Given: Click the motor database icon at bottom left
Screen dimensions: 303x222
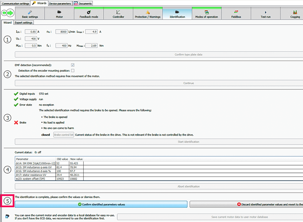Looking at the screenshot, I should 7,216.
